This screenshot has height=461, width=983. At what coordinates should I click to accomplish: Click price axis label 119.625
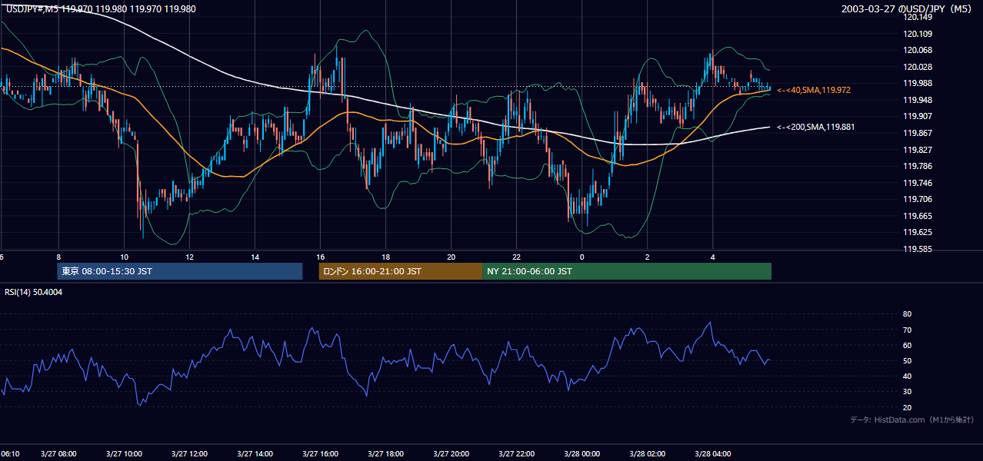[918, 232]
